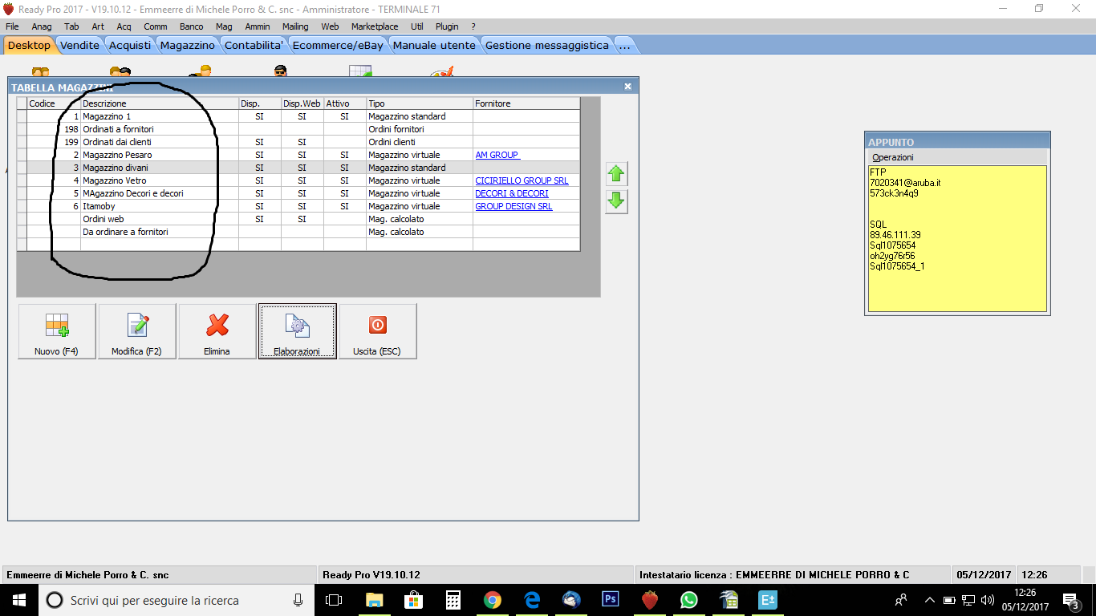Open the Anag menu
Image resolution: width=1096 pixels, height=616 pixels.
coord(42,26)
